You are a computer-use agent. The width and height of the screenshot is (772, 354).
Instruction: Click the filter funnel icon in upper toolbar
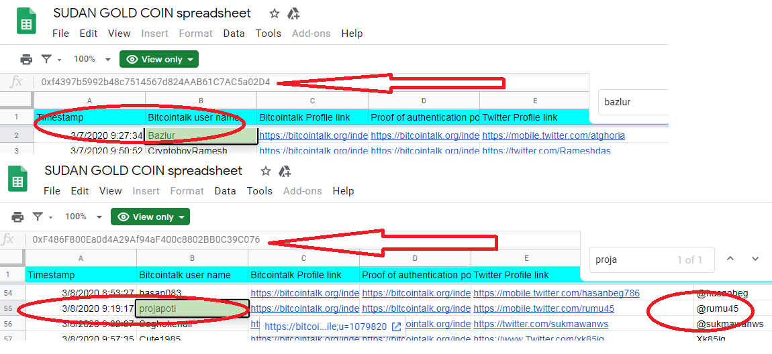pos(46,60)
